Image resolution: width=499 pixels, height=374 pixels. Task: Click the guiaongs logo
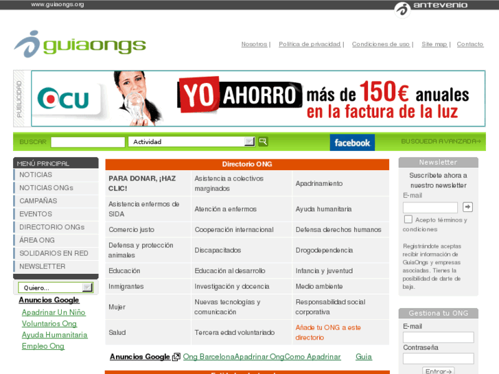(x=80, y=44)
